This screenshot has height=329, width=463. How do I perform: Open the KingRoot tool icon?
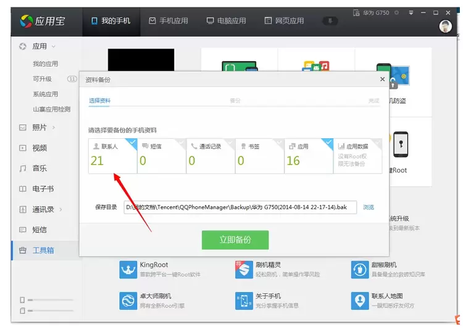pyautogui.click(x=128, y=269)
